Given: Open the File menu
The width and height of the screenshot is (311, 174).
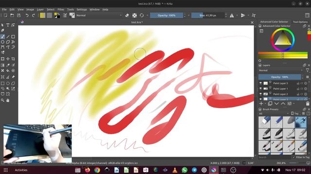Looking at the screenshot, I should click(x=4, y=10).
